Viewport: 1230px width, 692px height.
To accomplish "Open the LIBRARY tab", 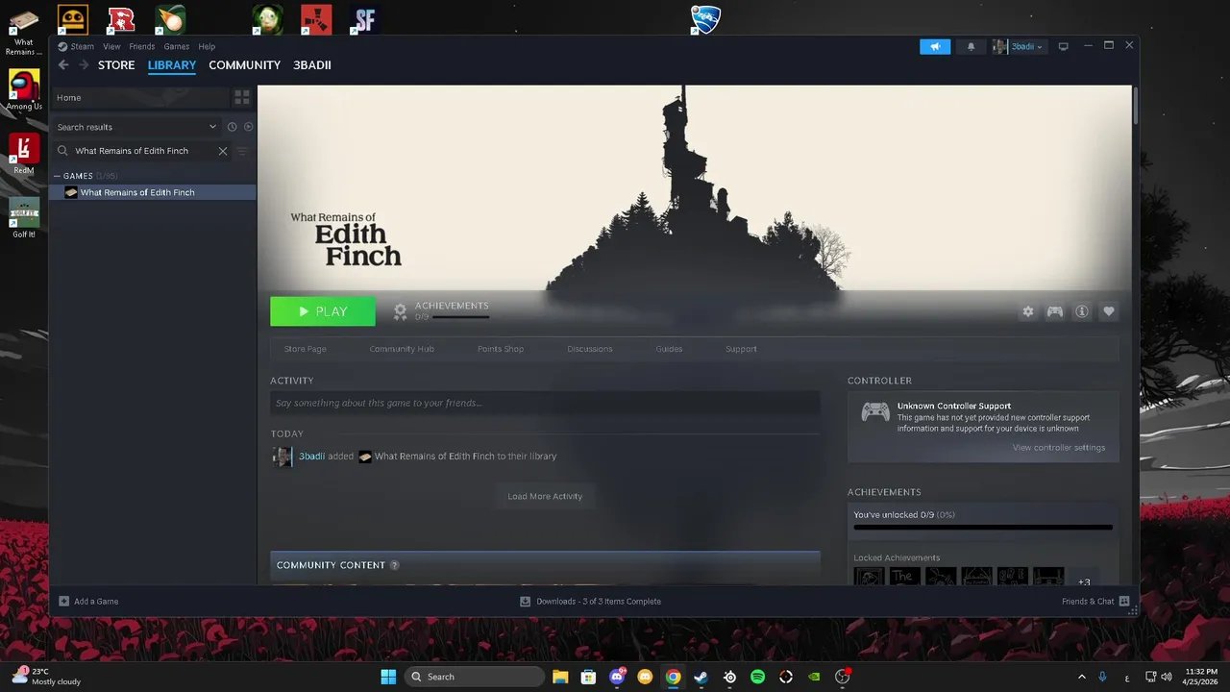I will (172, 65).
